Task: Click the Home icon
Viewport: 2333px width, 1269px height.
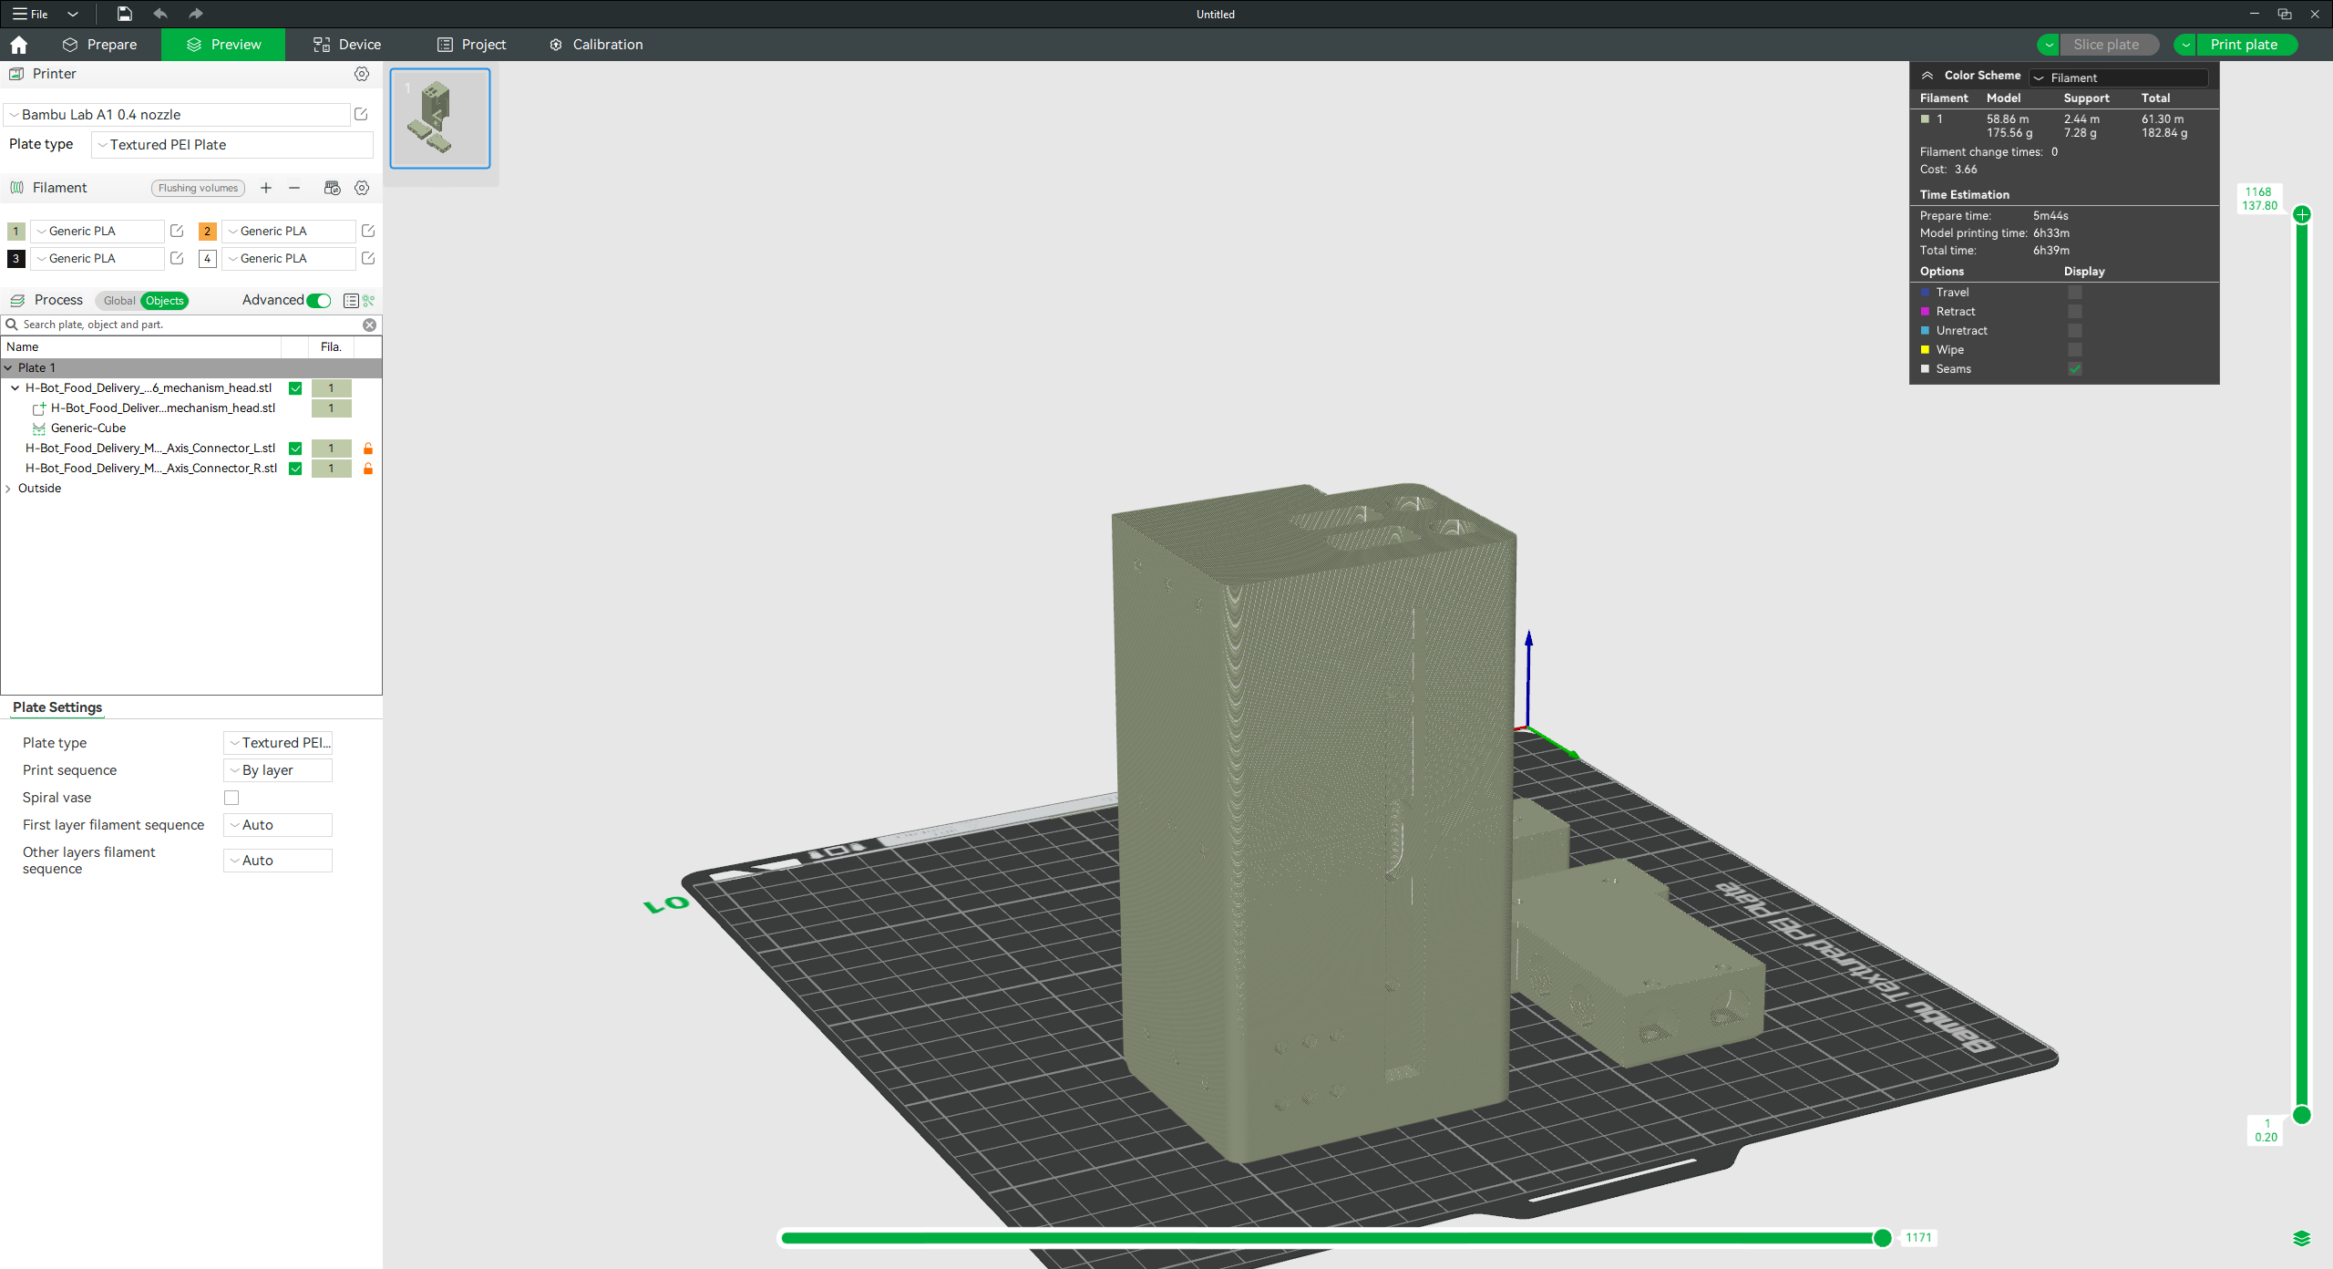Action: pos(19,45)
